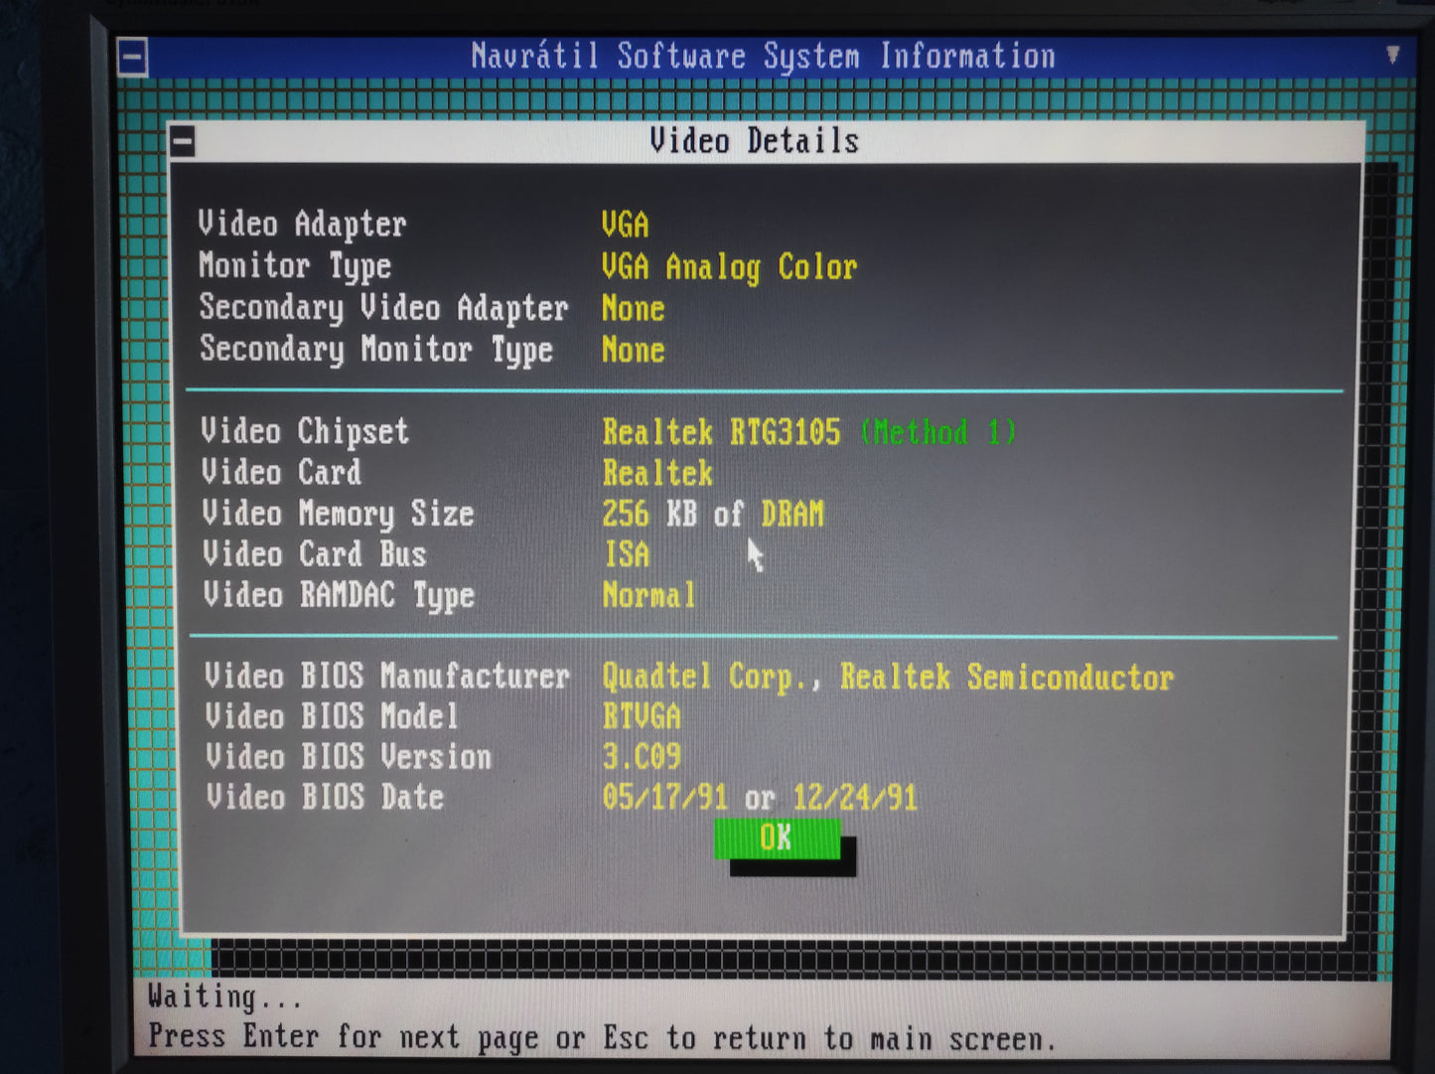The width and height of the screenshot is (1435, 1074).
Task: Click the Waiting... status text
Action: point(224,997)
